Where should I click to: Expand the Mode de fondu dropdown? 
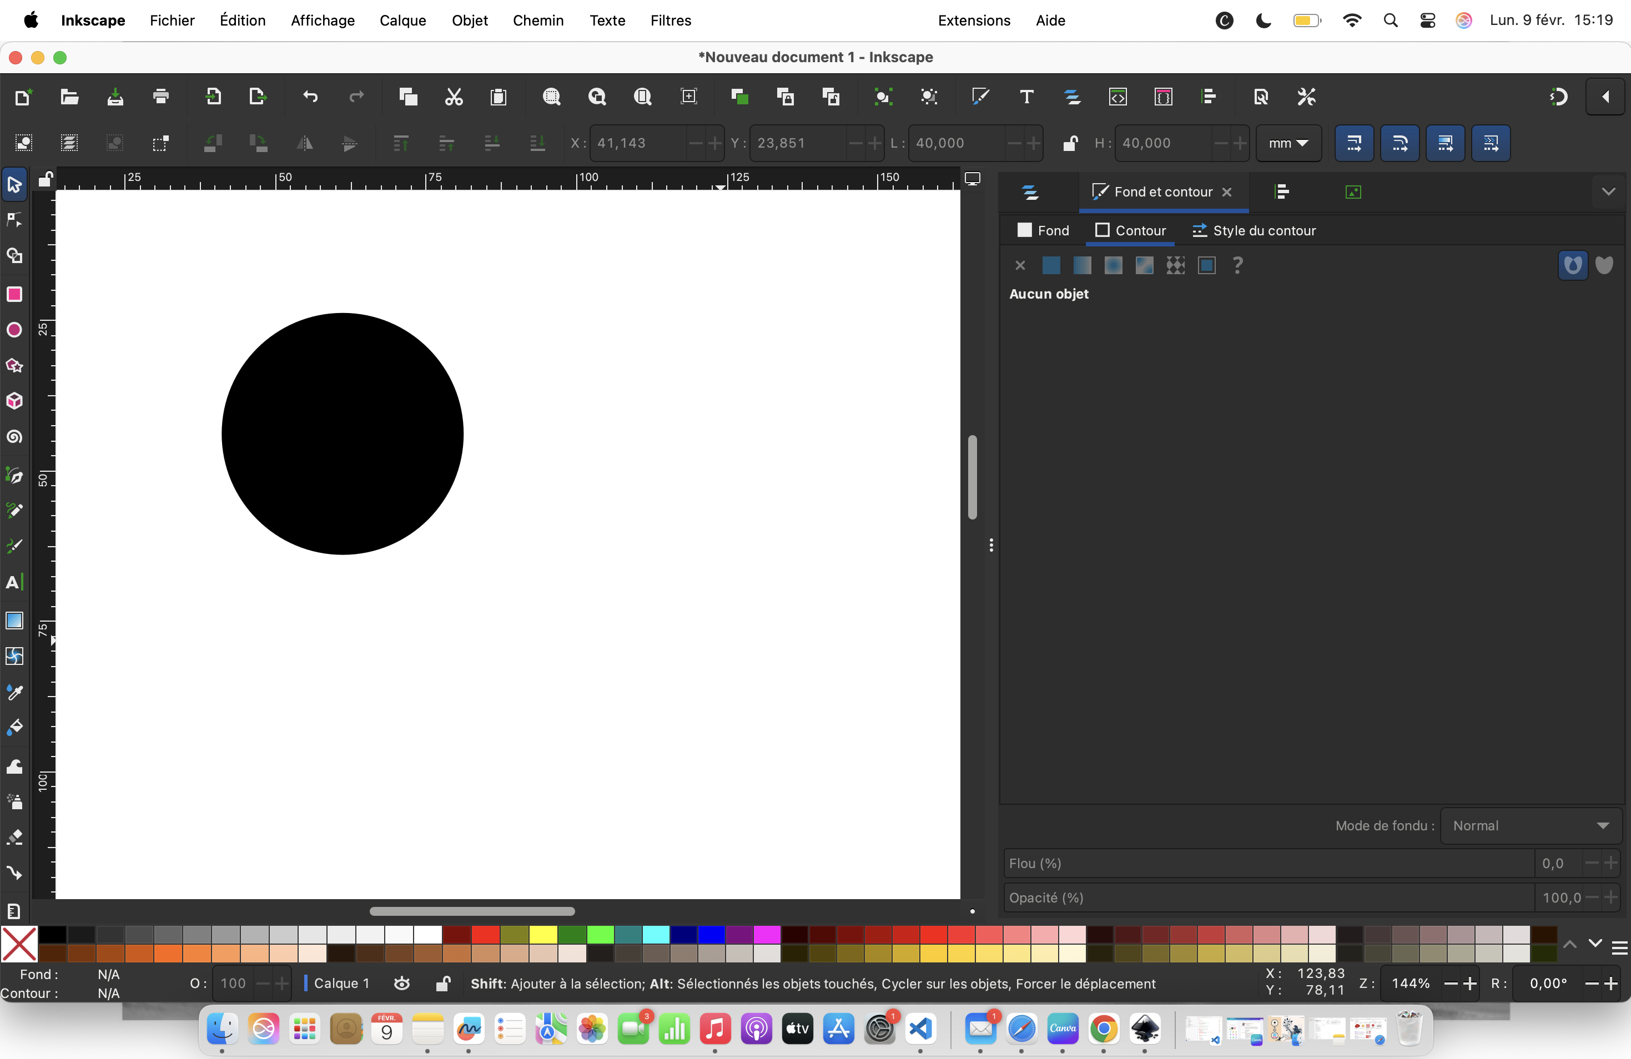1531,826
